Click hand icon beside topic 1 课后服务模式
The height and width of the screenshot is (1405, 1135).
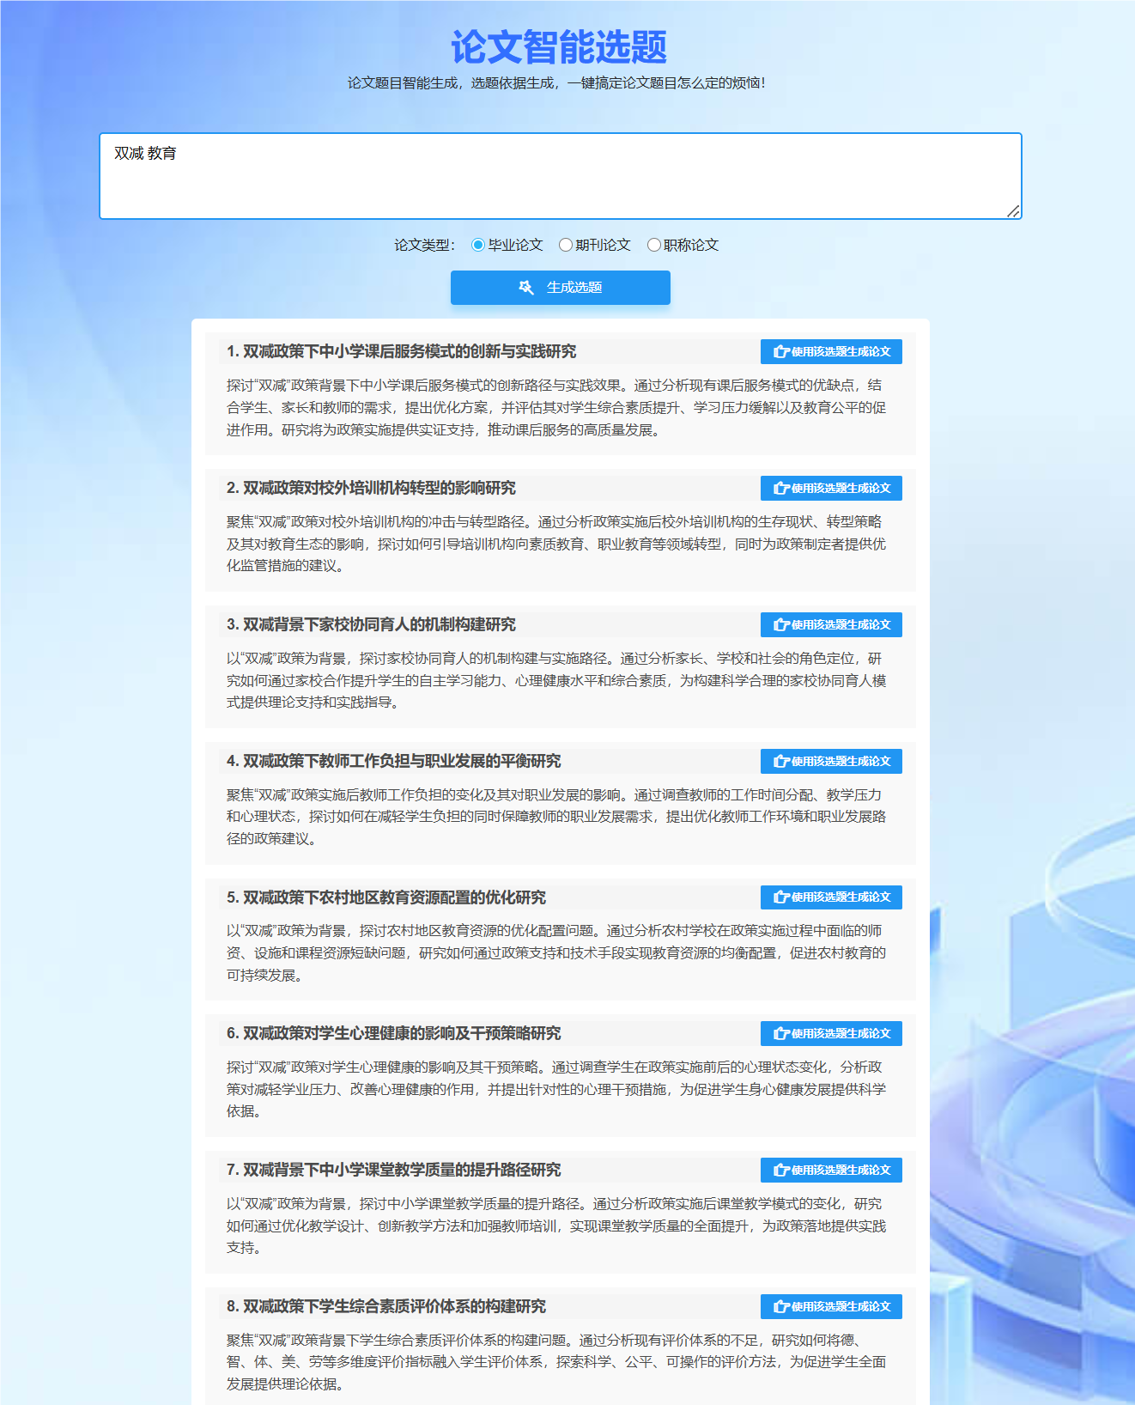(780, 352)
